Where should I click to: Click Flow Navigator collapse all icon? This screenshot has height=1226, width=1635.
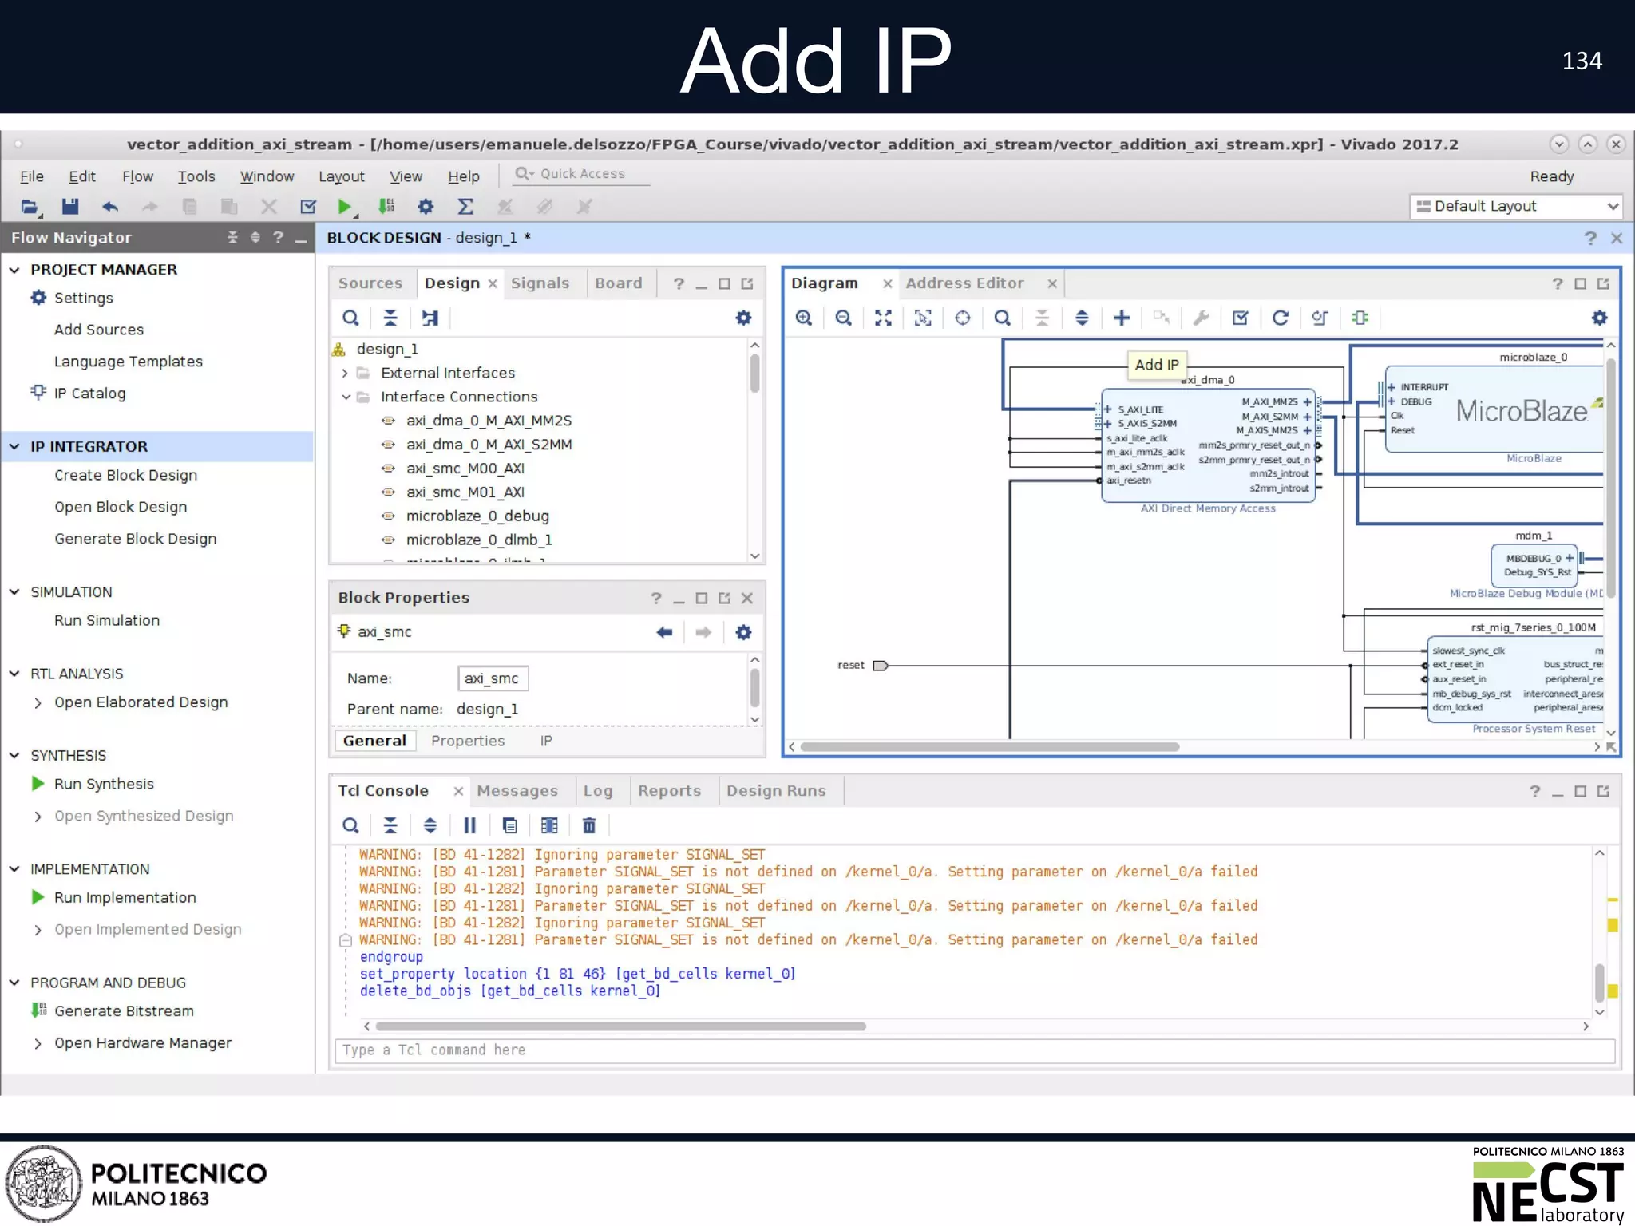(232, 238)
